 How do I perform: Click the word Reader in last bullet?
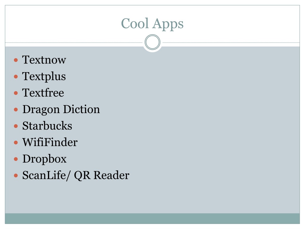111,175
